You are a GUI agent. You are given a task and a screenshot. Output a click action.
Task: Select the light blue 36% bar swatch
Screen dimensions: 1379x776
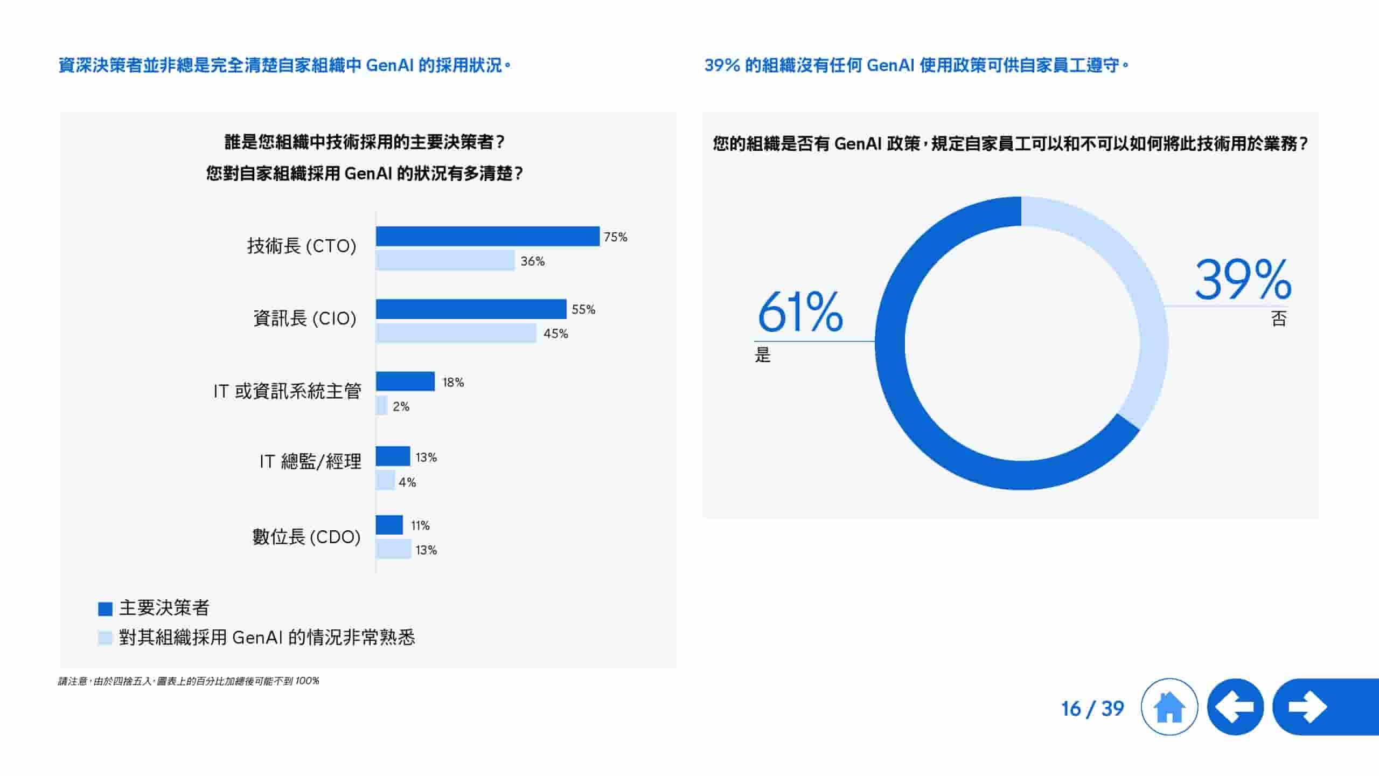coord(446,262)
